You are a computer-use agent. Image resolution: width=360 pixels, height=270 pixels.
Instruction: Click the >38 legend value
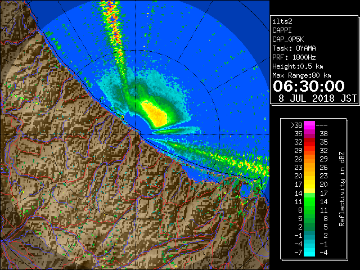[296, 125]
